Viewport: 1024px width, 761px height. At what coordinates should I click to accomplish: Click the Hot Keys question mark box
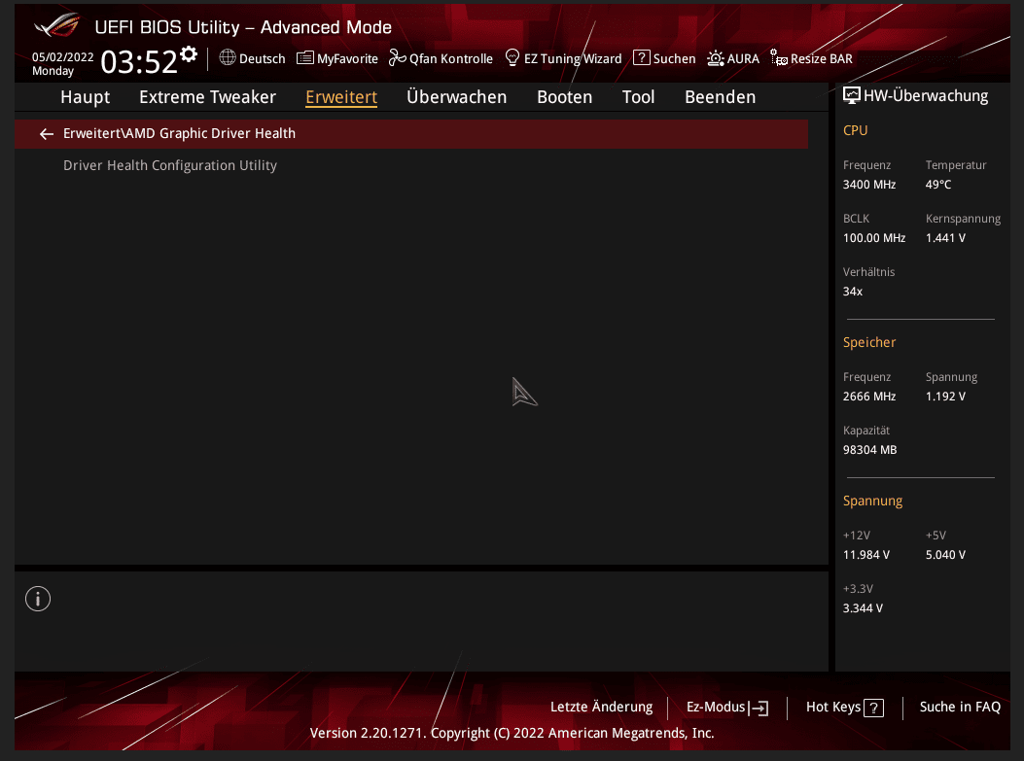coord(874,708)
